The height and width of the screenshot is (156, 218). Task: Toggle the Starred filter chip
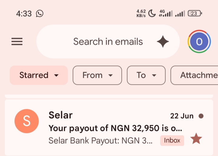39,75
